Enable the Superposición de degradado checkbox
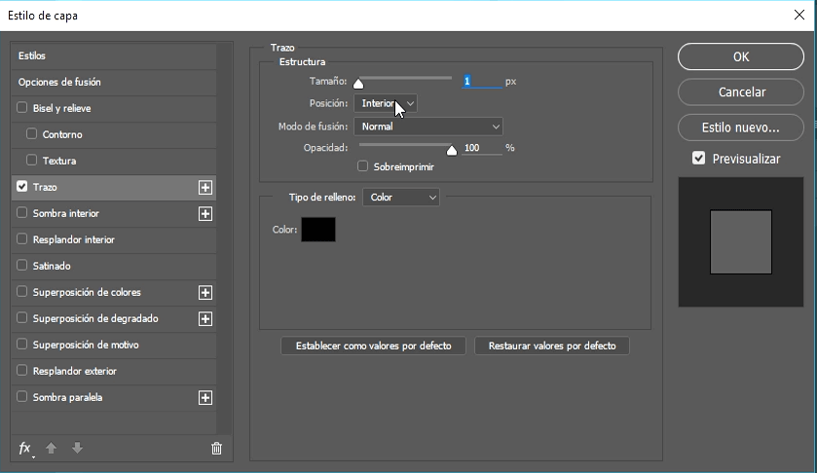Image resolution: width=817 pixels, height=473 pixels. pyautogui.click(x=21, y=317)
